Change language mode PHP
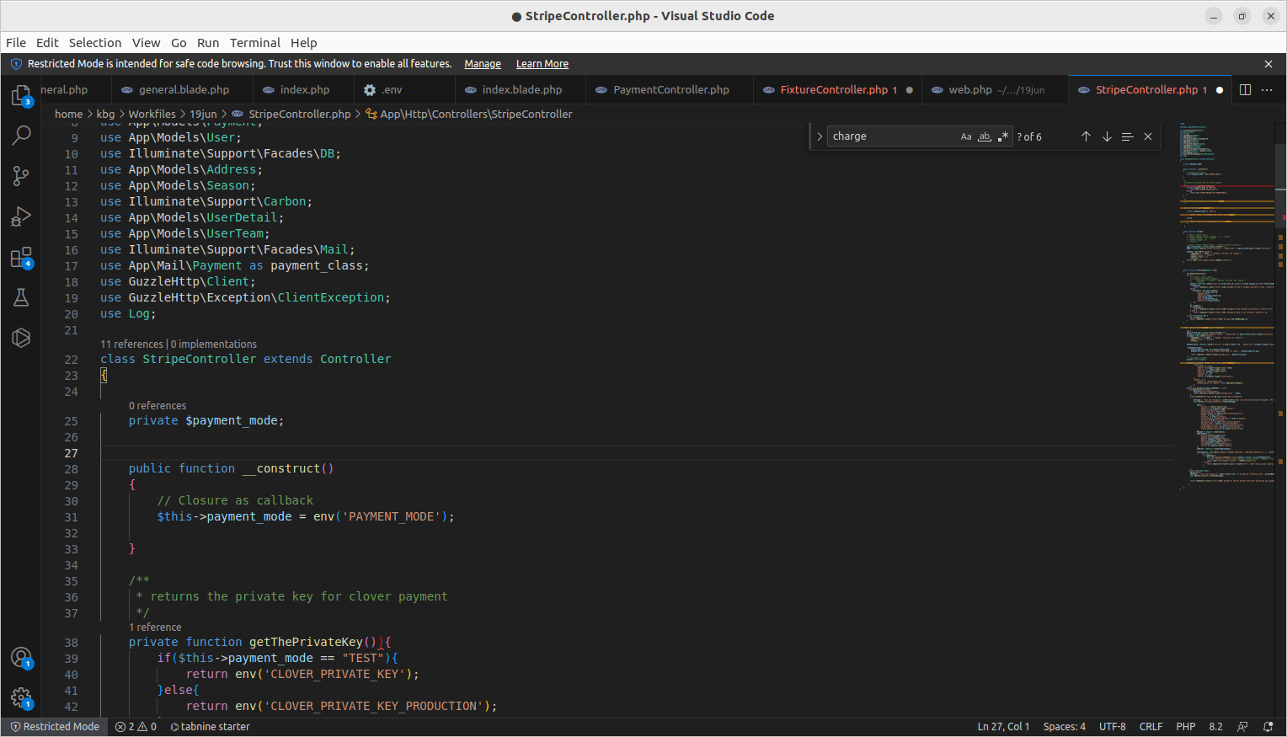The image size is (1287, 737). click(1186, 727)
